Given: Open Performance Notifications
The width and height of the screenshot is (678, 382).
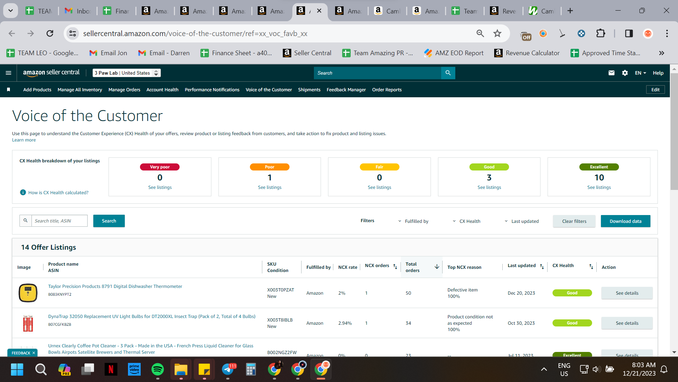Looking at the screenshot, I should click(x=212, y=90).
